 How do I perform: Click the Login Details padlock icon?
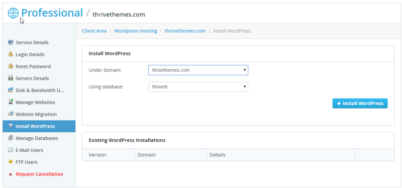[11, 54]
